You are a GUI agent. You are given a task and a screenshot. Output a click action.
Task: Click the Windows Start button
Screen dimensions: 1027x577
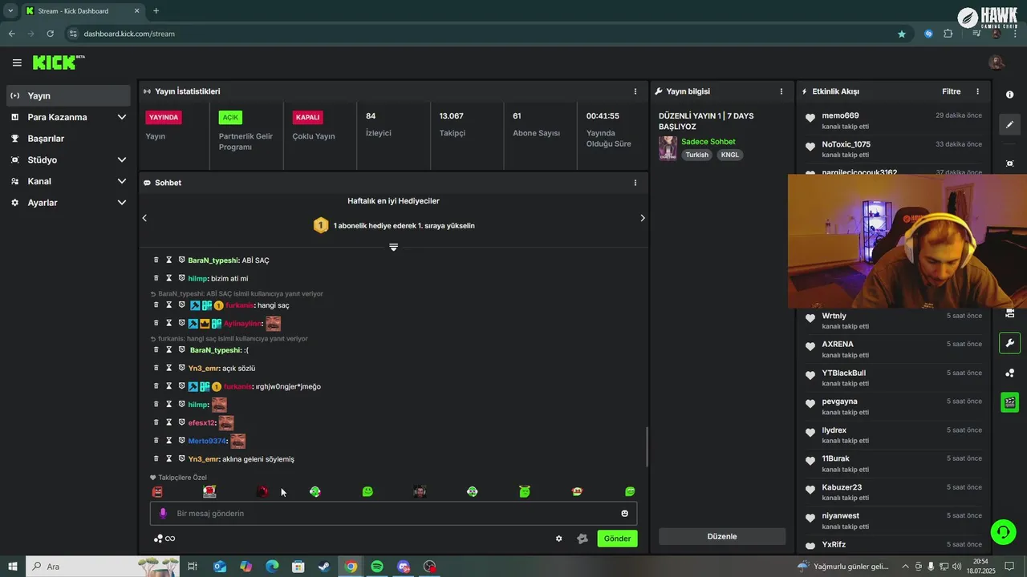(x=13, y=567)
